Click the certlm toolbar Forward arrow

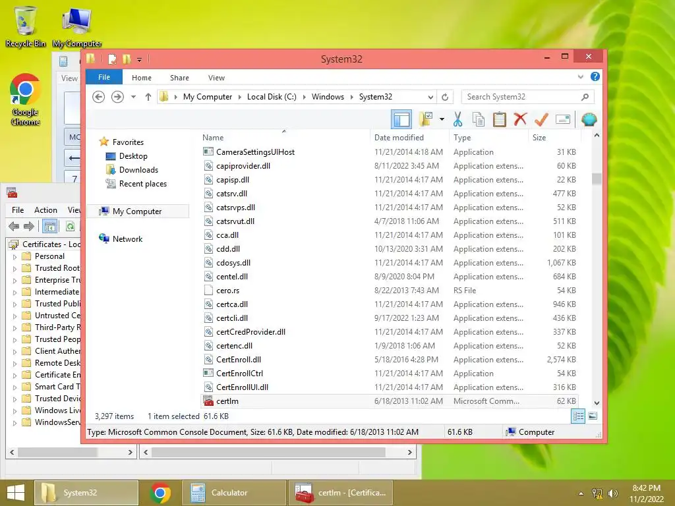tap(29, 226)
